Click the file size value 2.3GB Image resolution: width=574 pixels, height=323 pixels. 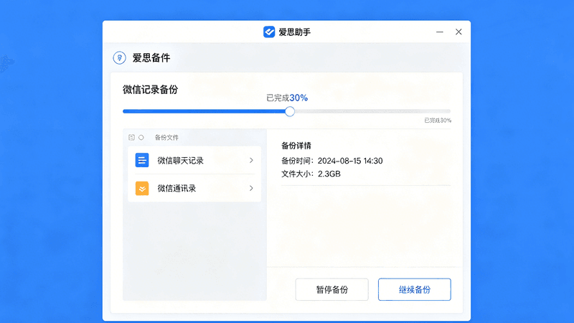pyautogui.click(x=329, y=174)
